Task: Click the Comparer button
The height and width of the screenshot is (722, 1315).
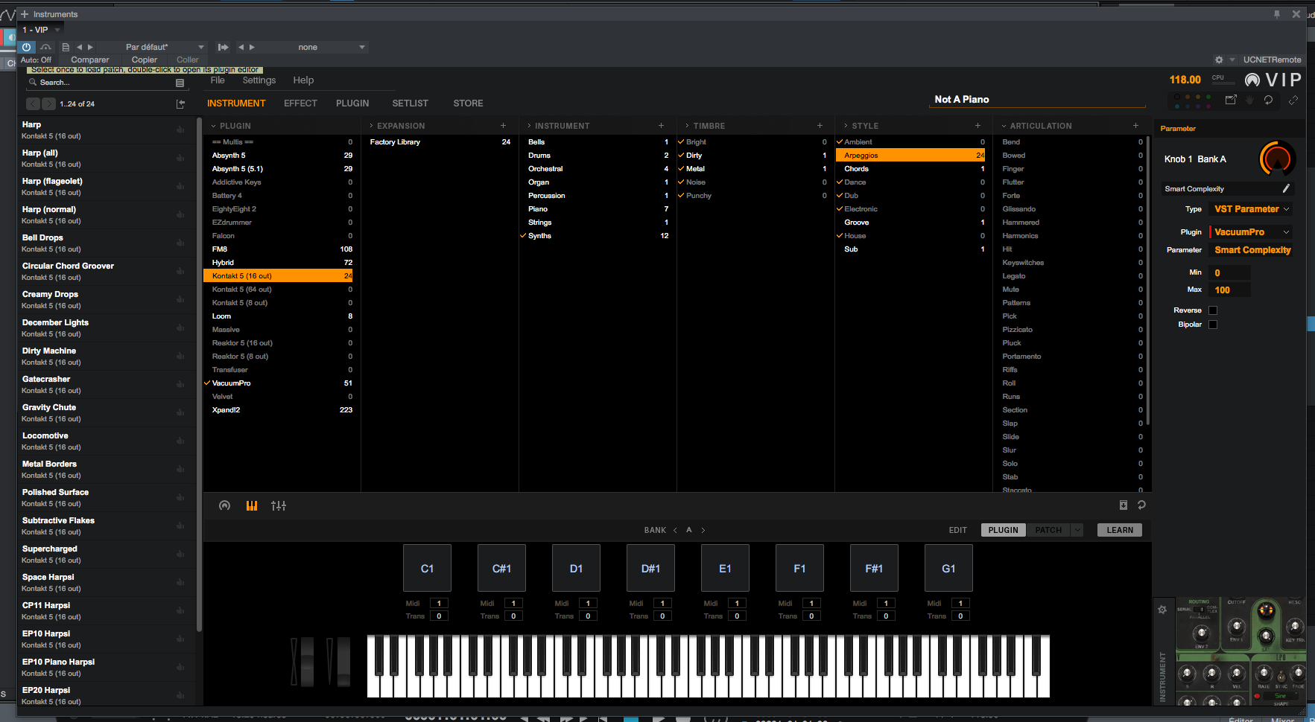Action: pyautogui.click(x=89, y=60)
